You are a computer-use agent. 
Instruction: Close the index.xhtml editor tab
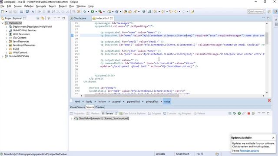point(112,18)
